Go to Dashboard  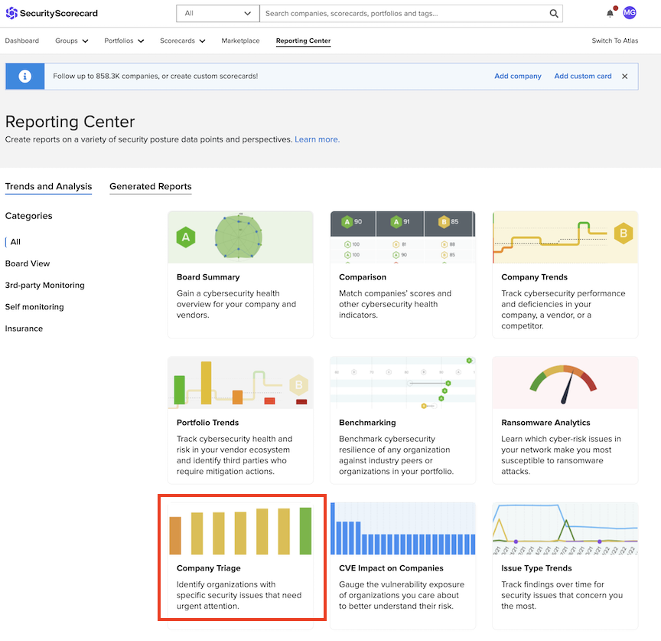pos(22,41)
